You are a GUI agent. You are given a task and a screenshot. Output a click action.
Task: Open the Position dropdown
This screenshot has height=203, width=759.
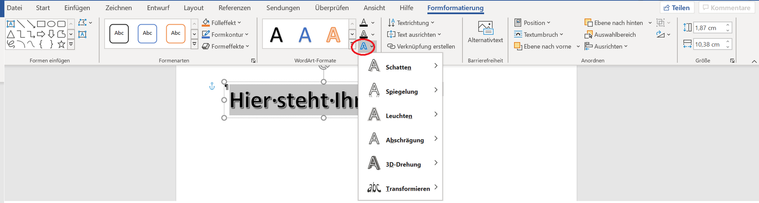coord(532,23)
